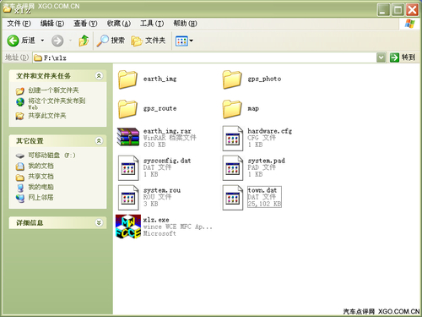Viewport: 422px width, 317px height.
Task: Open 网上邻居 location link
Action: point(41,198)
